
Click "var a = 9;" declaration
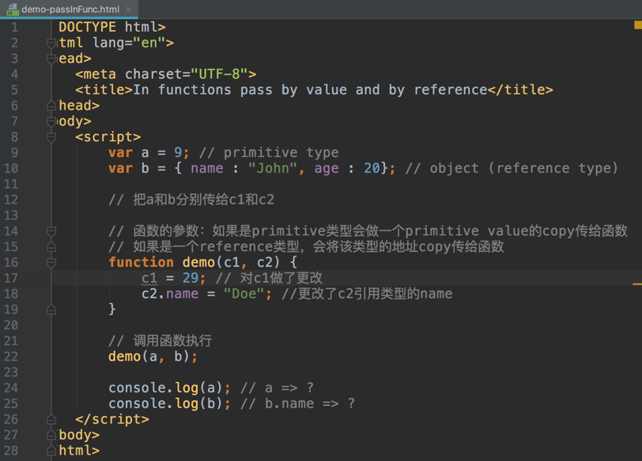pos(149,153)
